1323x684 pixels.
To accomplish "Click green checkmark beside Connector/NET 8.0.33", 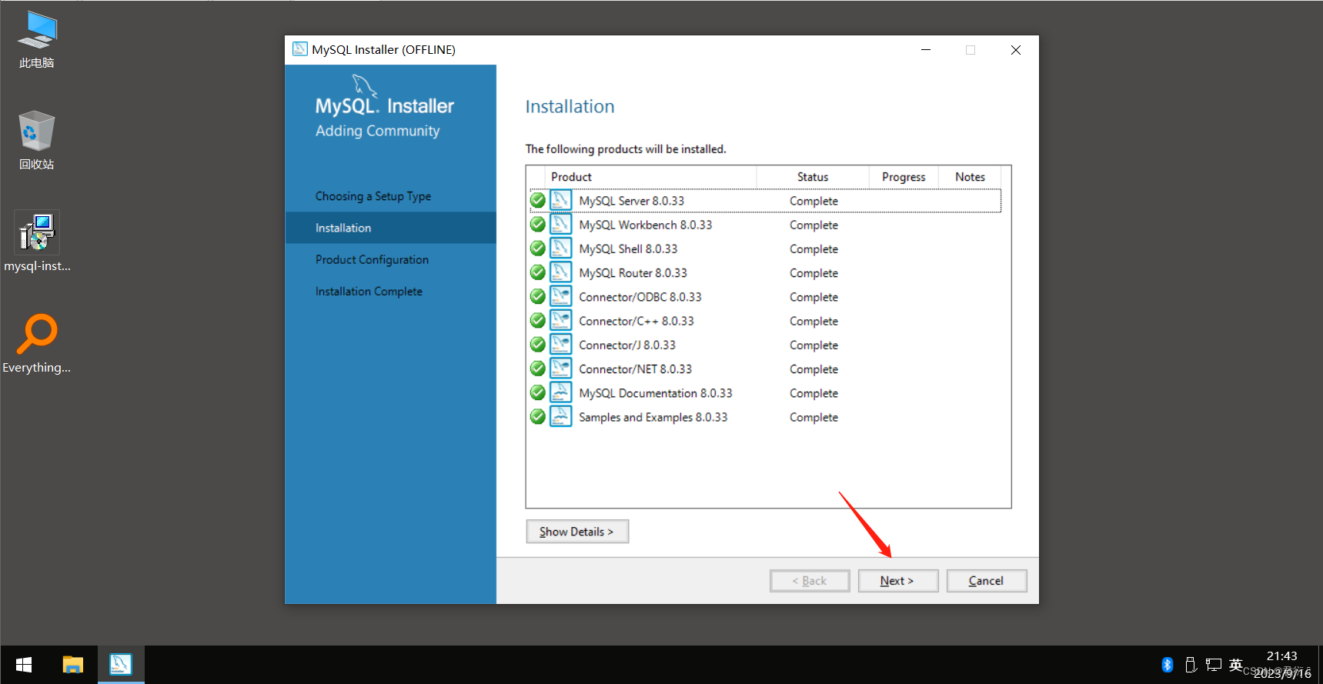I will click(538, 369).
